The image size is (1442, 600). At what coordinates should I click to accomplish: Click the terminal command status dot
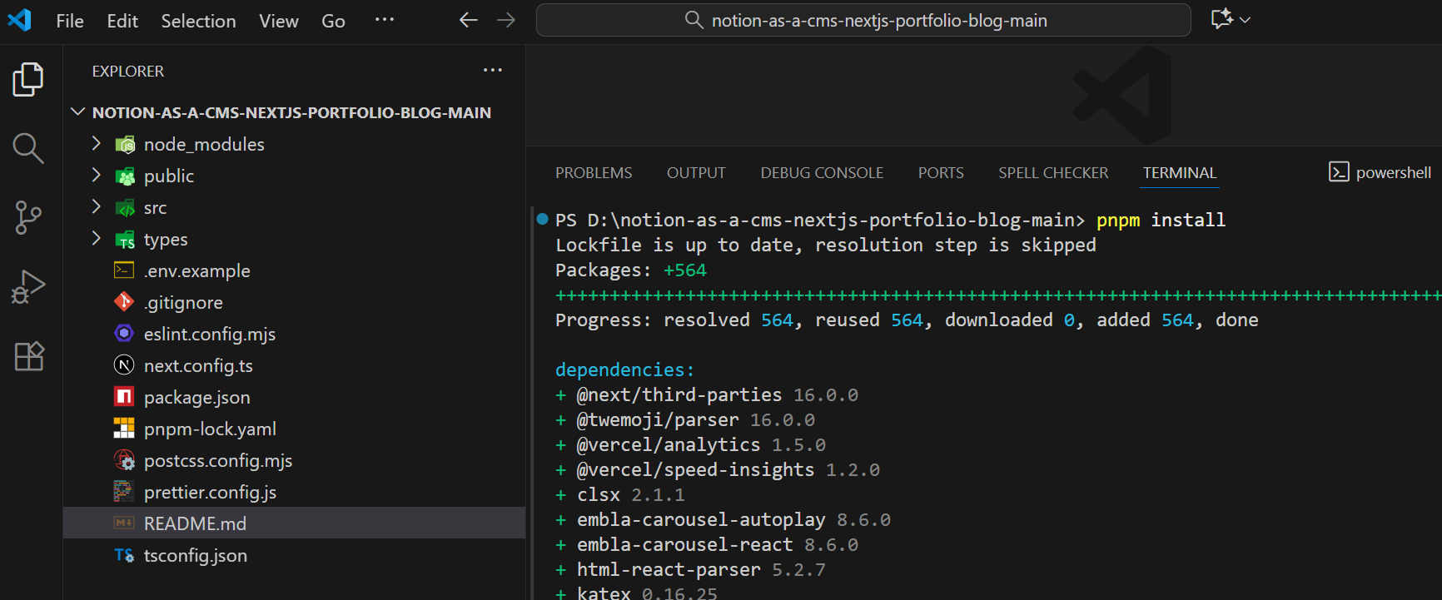coord(542,220)
